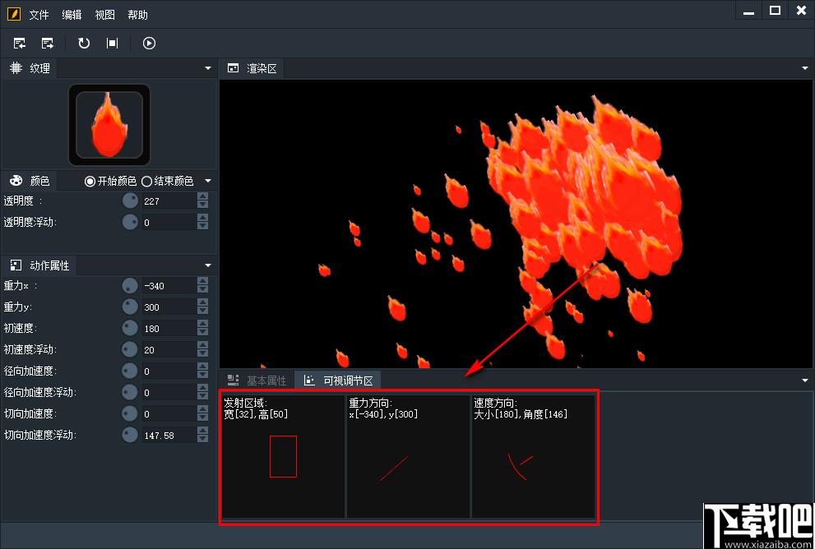Open the 文件 menu
Viewport: 815px width, 549px height.
39,15
